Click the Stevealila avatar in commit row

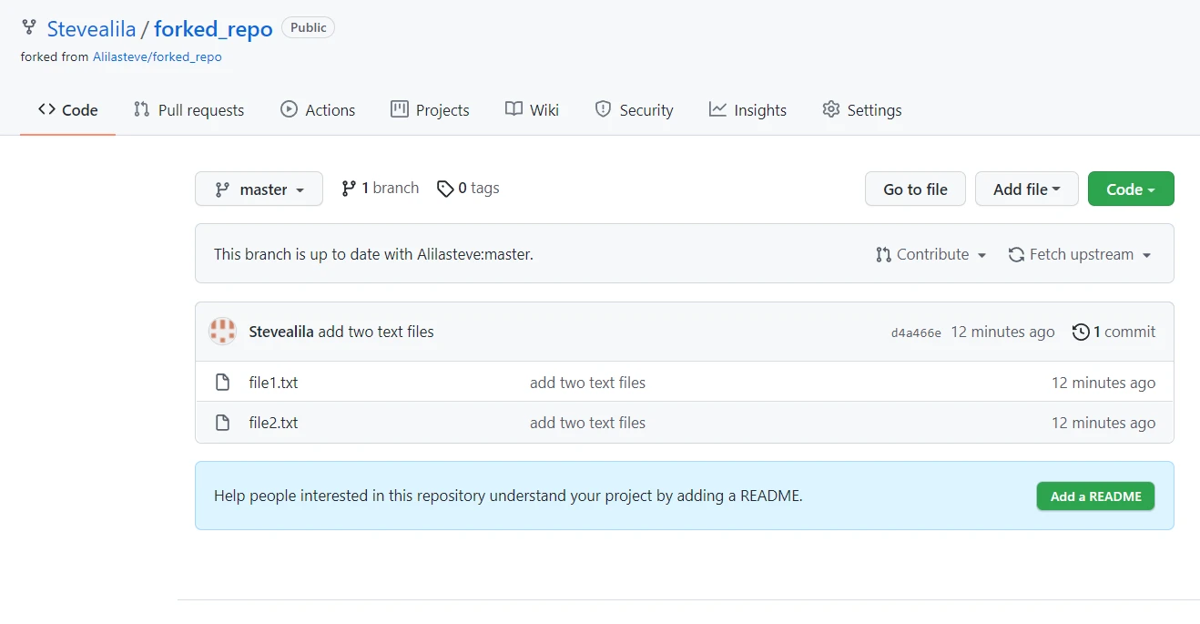click(223, 332)
